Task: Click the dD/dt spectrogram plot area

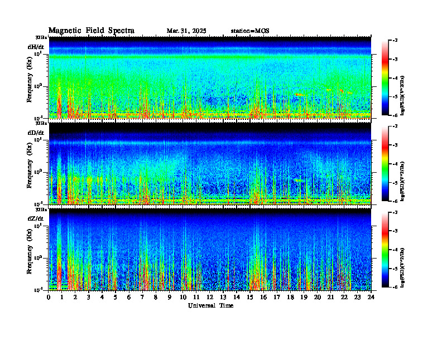Action: [210, 163]
